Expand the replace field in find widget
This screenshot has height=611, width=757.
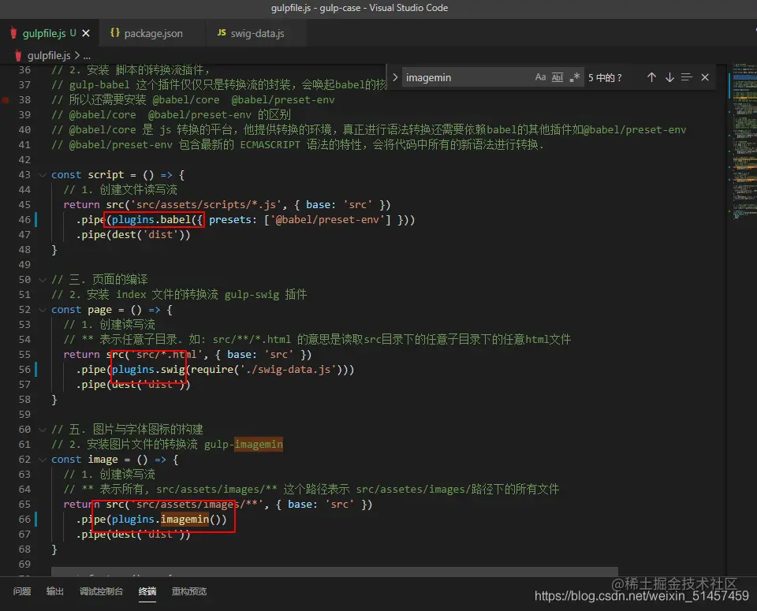[x=395, y=77]
